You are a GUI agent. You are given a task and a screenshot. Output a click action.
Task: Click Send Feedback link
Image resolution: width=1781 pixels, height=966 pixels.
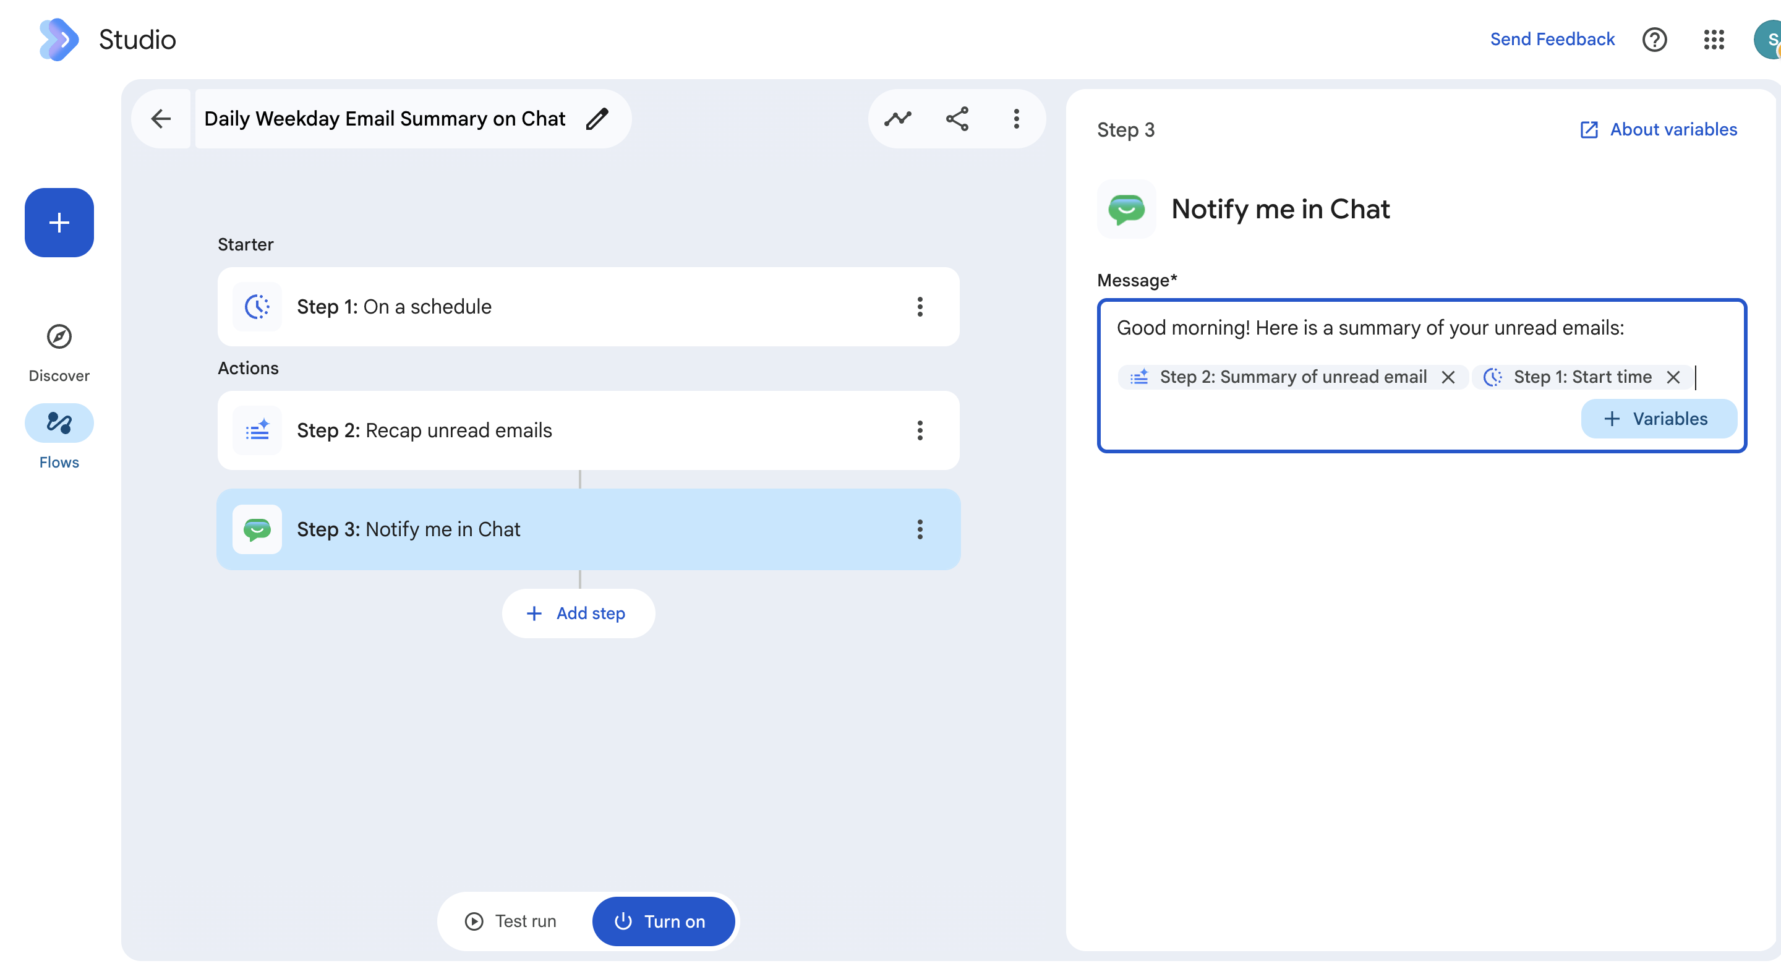(x=1552, y=39)
